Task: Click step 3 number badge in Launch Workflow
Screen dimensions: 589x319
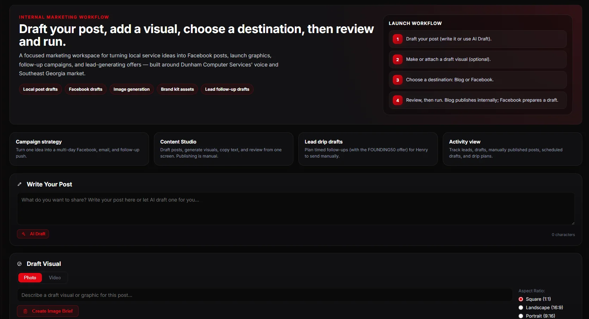Action: click(x=398, y=80)
